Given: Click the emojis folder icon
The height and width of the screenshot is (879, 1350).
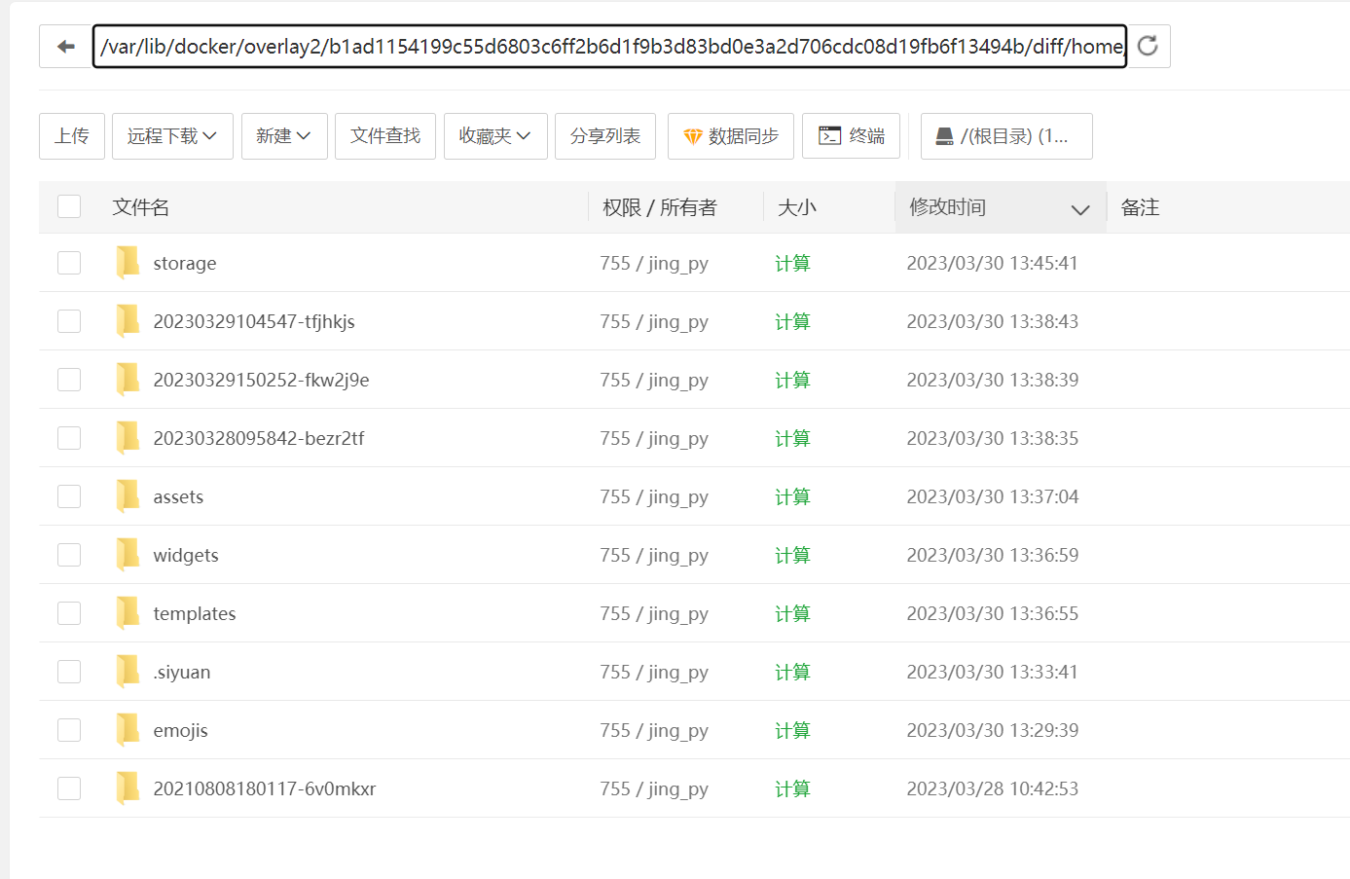Looking at the screenshot, I should pos(128,730).
